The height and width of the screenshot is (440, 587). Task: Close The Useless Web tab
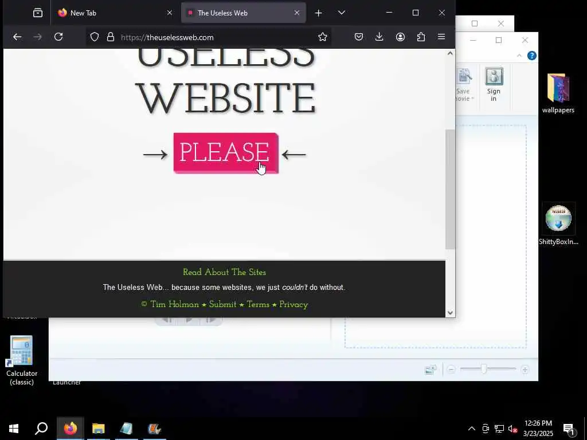[x=297, y=13]
